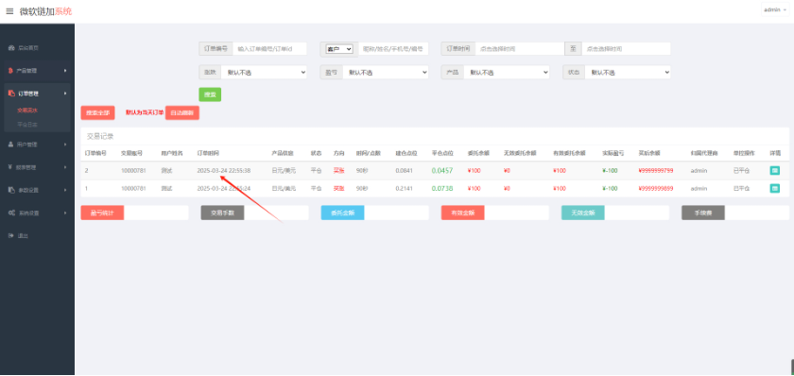
Task: Click the 委托金额 stat label
Action: (342, 214)
